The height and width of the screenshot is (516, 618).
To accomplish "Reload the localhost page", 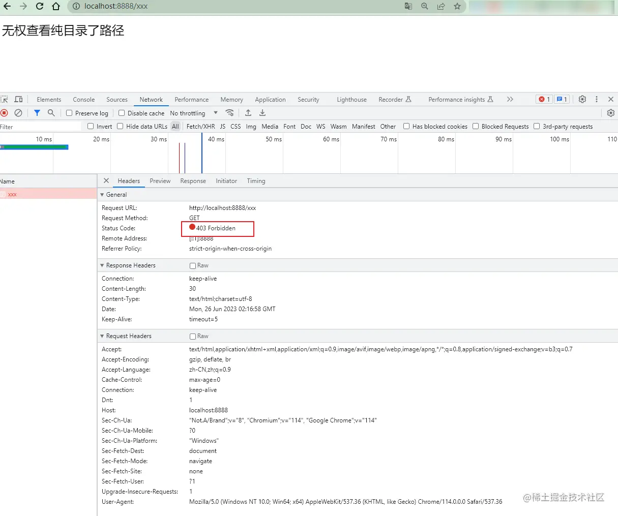I will click(x=40, y=7).
